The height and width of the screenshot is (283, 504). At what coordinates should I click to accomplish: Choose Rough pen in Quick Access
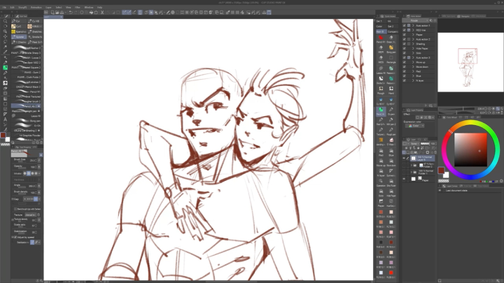click(391, 131)
